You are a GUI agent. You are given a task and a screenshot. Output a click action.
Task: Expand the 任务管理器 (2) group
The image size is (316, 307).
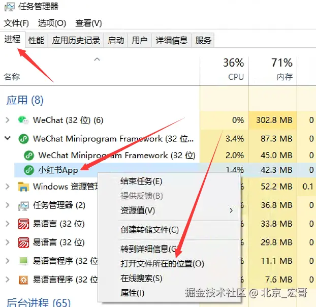[8, 205]
